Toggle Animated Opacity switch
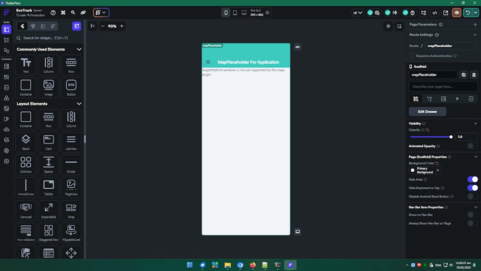The width and height of the screenshot is (481, 271). point(472,146)
